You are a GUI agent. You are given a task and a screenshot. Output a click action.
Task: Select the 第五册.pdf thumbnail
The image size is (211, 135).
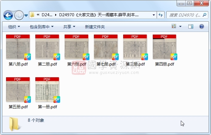coord(18,89)
